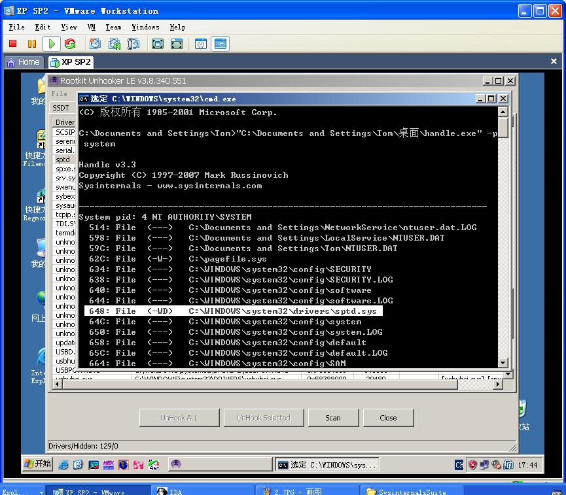Select the serial driver row
Image resolution: width=566 pixels, height=495 pixels.
(x=64, y=150)
